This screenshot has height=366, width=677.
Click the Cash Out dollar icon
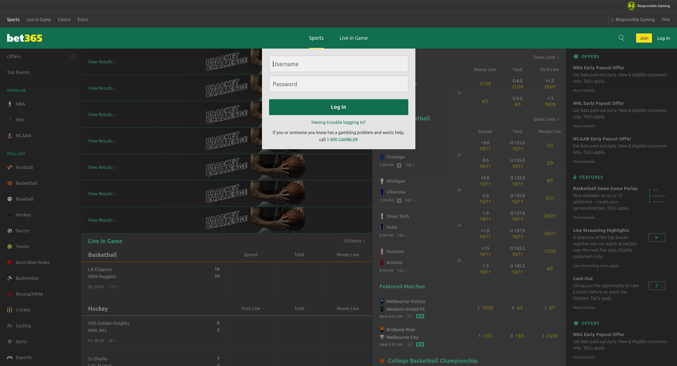pos(657,286)
